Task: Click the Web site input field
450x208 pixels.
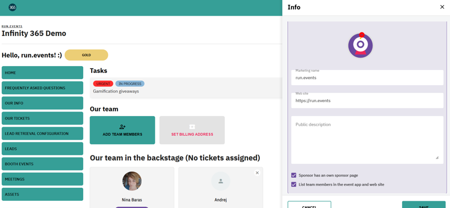Action: tap(367, 101)
